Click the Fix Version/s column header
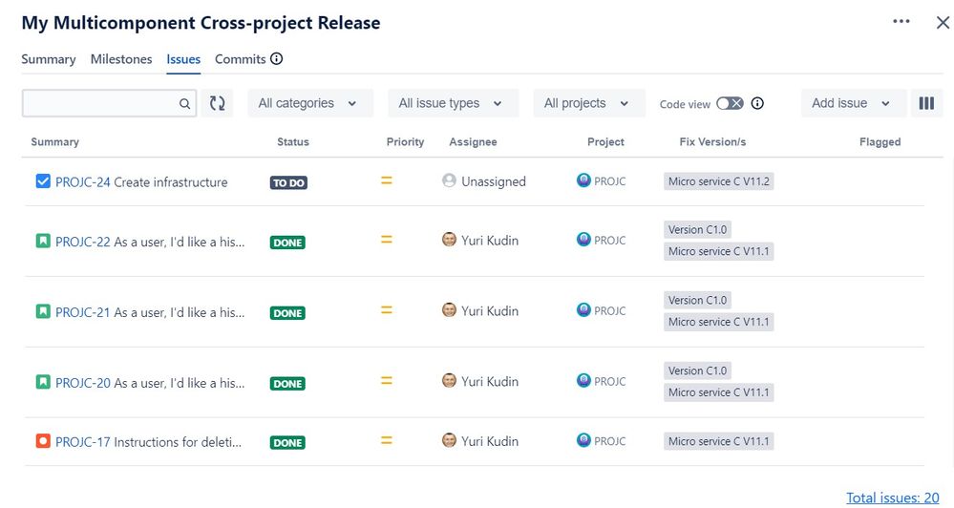This screenshot has height=508, width=954. [712, 141]
